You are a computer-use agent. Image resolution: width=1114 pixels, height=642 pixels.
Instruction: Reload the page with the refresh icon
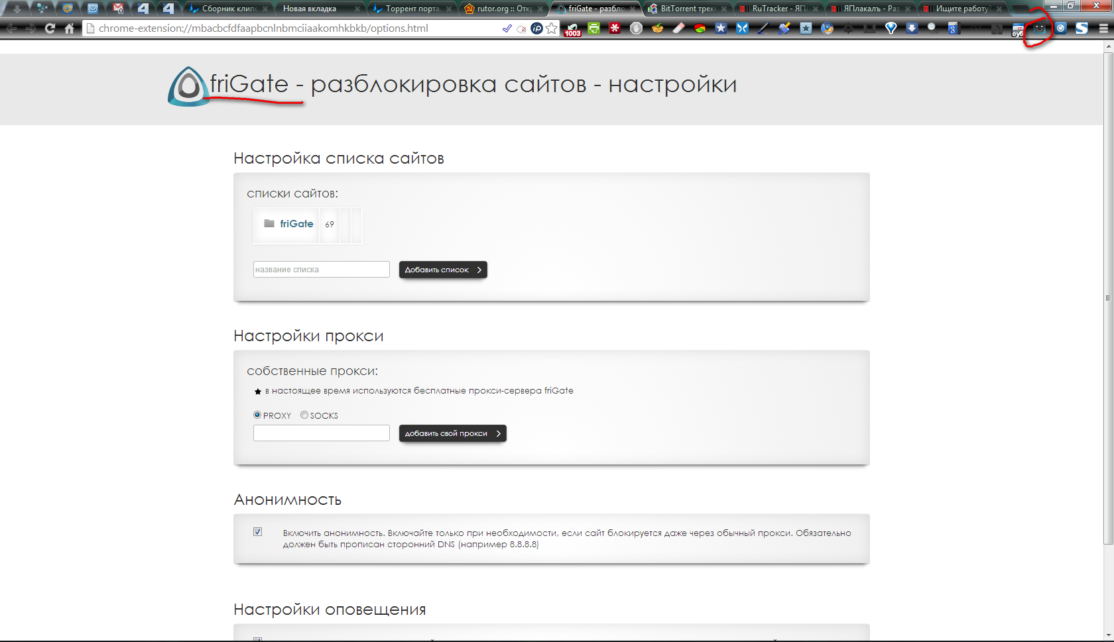(50, 28)
